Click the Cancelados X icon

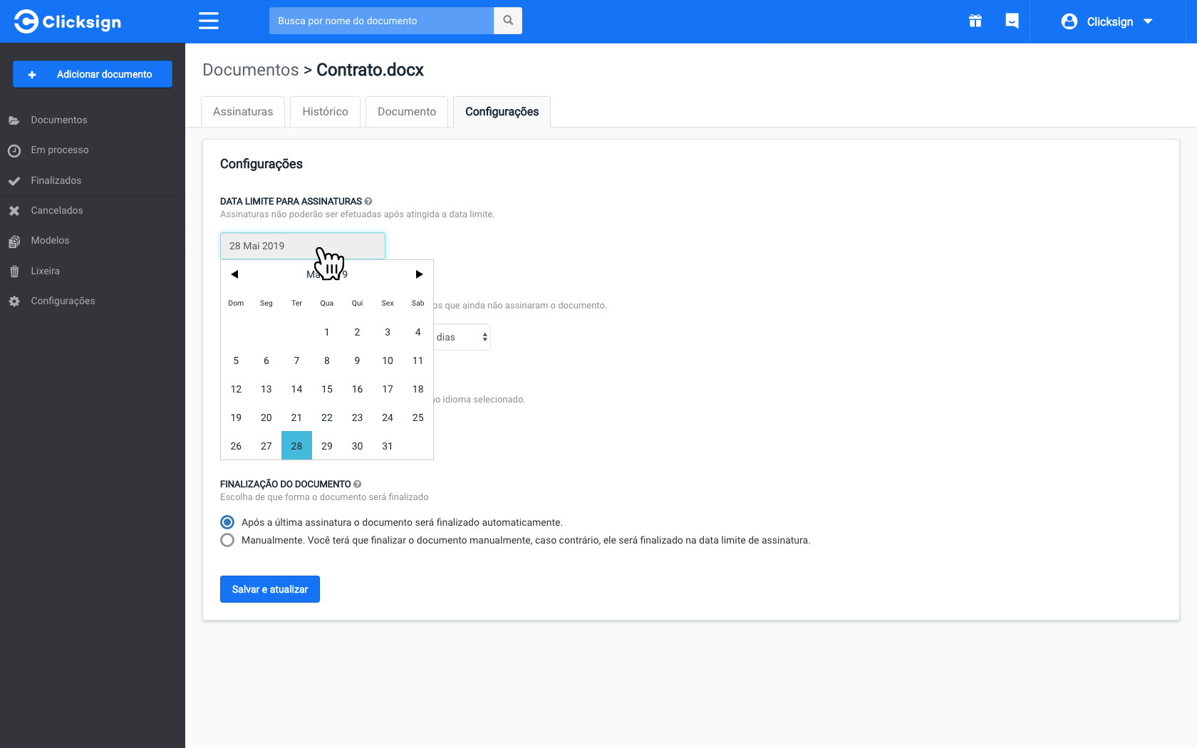click(14, 211)
